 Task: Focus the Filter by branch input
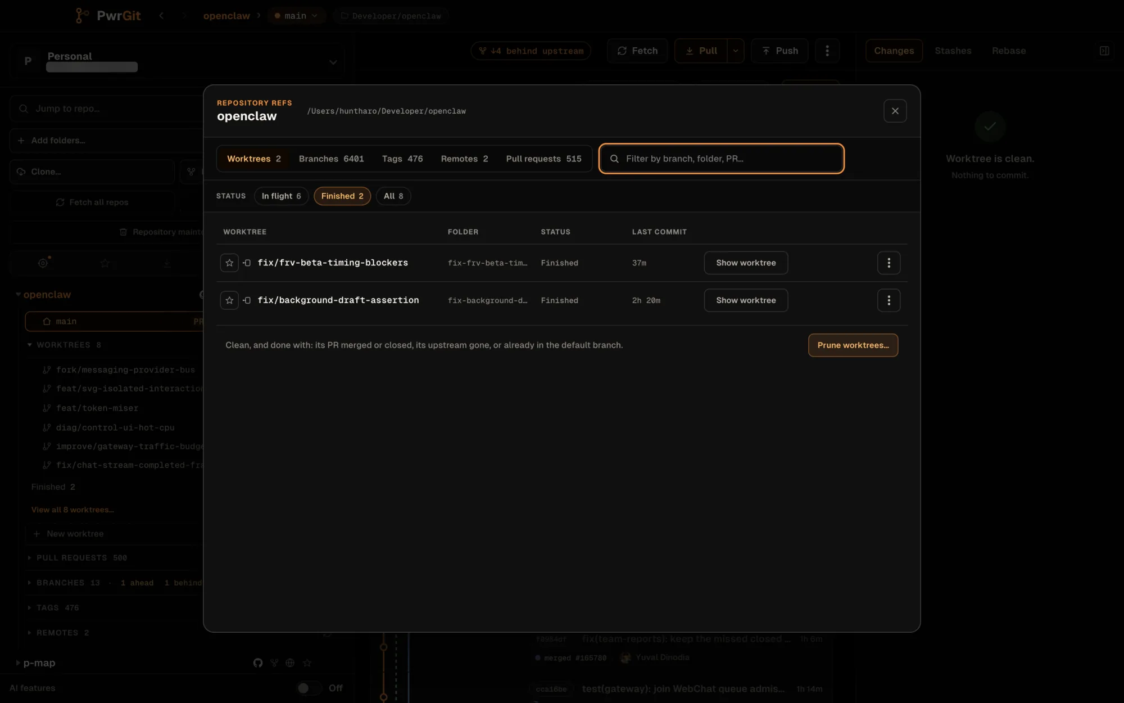[722, 159]
